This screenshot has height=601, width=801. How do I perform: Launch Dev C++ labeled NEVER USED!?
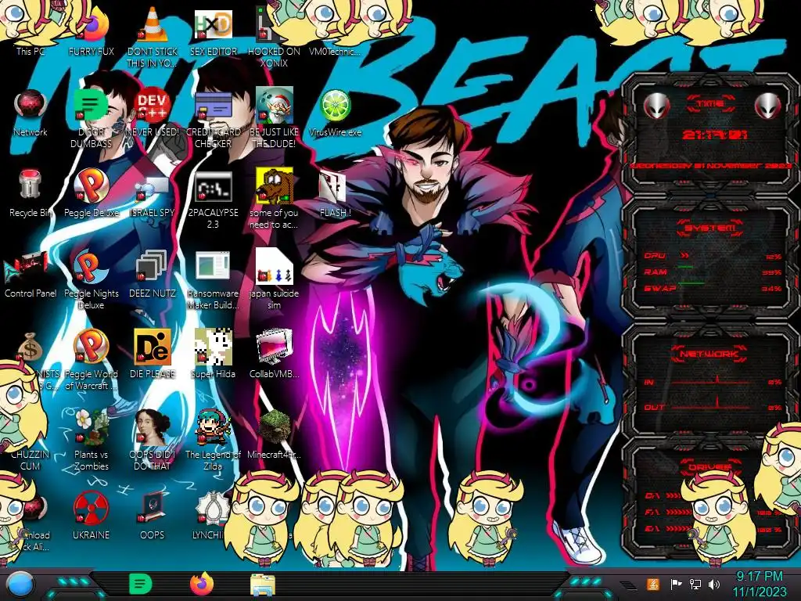(x=153, y=105)
